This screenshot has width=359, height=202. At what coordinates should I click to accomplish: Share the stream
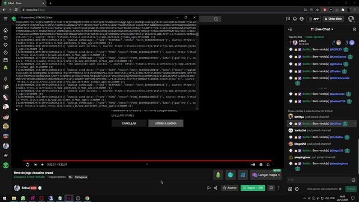(x=215, y=188)
